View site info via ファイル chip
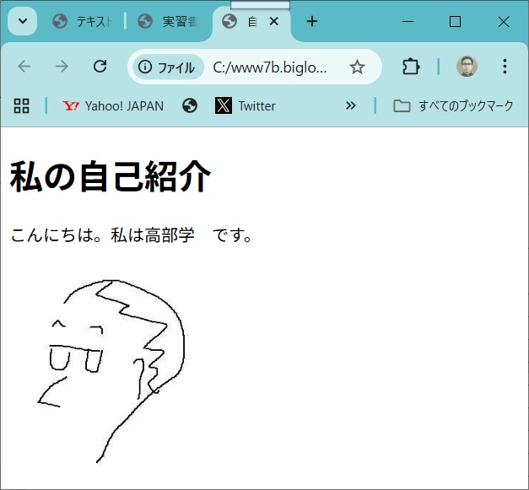The image size is (529, 490). pyautogui.click(x=168, y=67)
